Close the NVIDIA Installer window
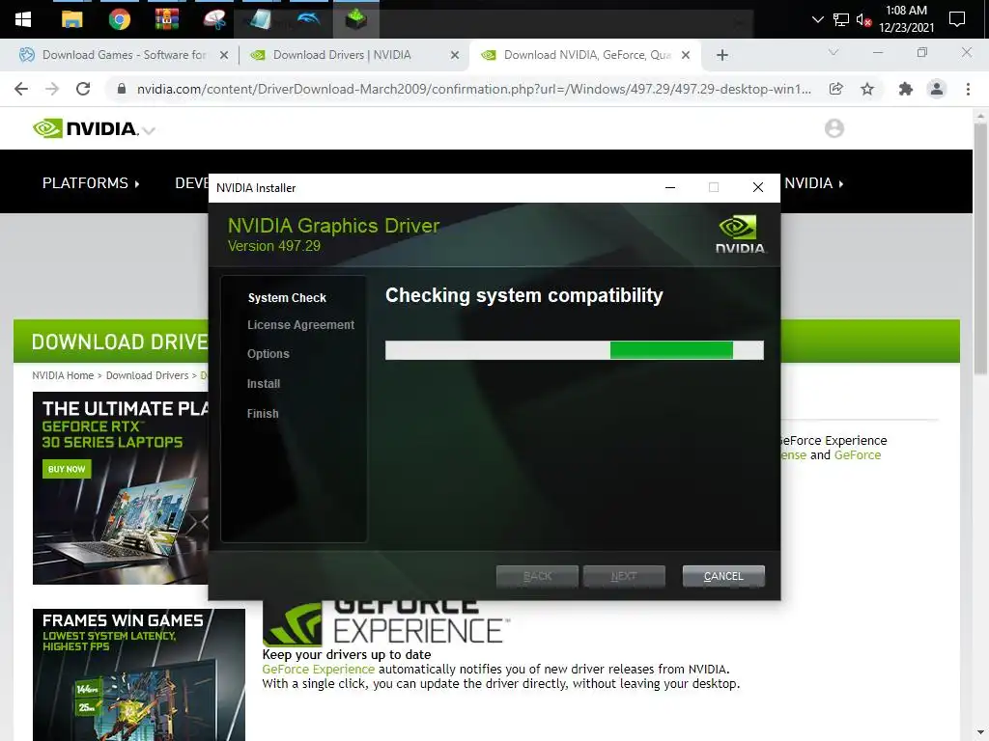989x741 pixels. [758, 188]
